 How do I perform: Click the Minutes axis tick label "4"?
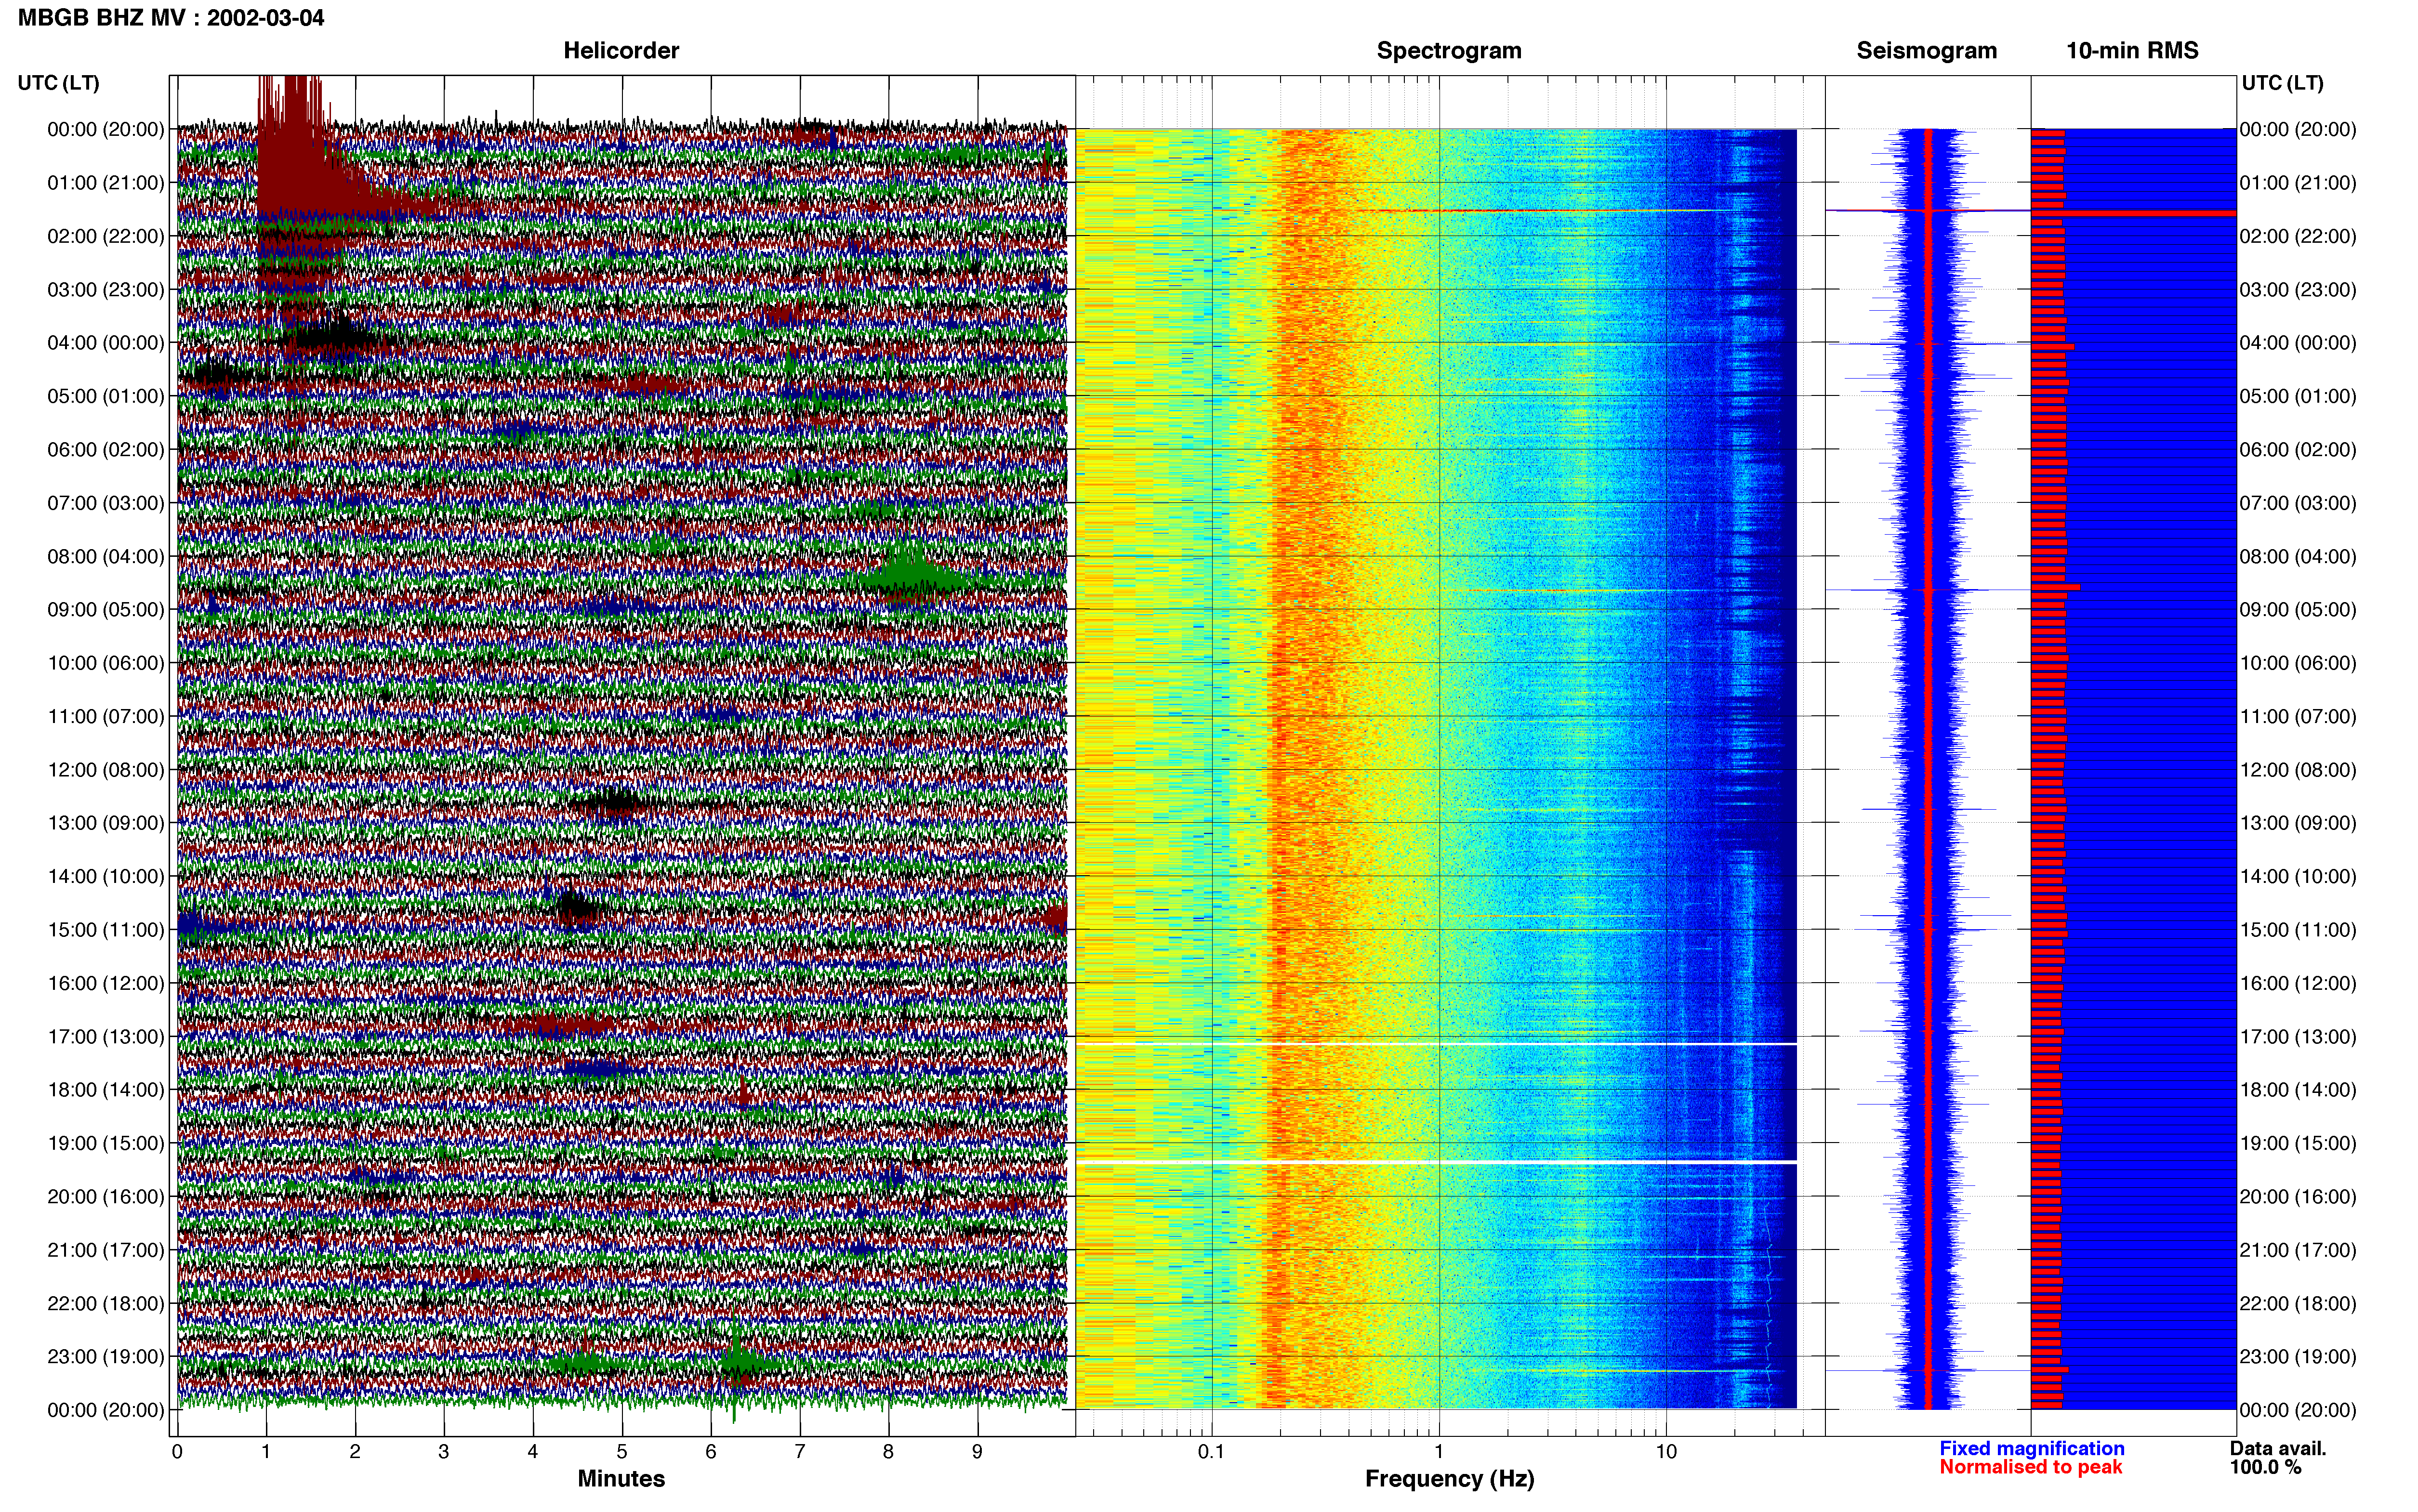(533, 1452)
